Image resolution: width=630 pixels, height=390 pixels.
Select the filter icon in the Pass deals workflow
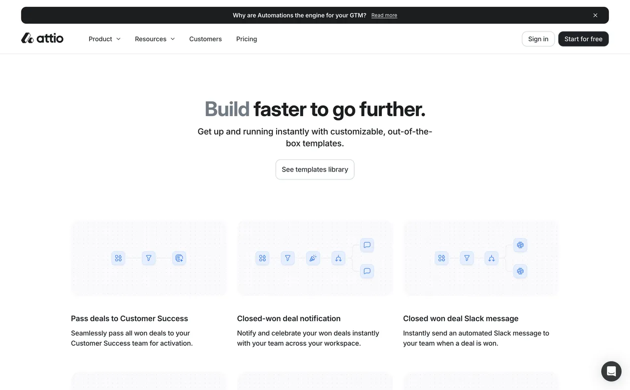coord(148,258)
